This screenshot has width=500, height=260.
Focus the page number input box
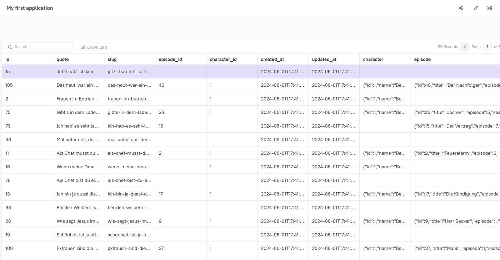coord(487,47)
